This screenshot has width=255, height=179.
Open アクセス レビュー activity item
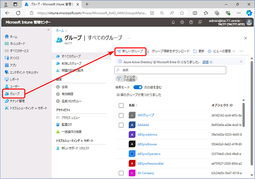[x=68, y=118]
